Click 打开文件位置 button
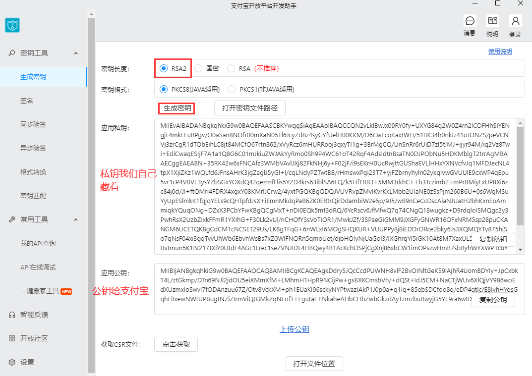This screenshot has width=532, height=376. (314, 364)
